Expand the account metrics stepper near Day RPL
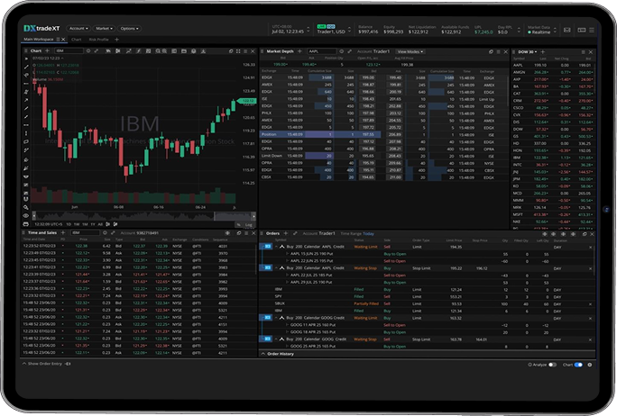 click(x=519, y=30)
